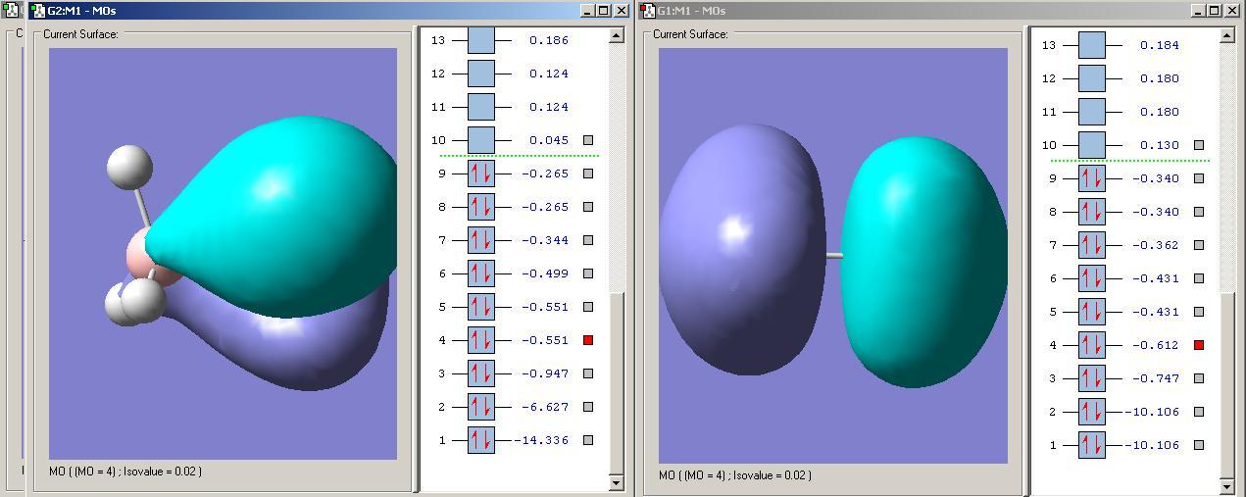The height and width of the screenshot is (497, 1246).
Task: Select occupied orbital 2 box in G2:M1
Action: pos(481,407)
